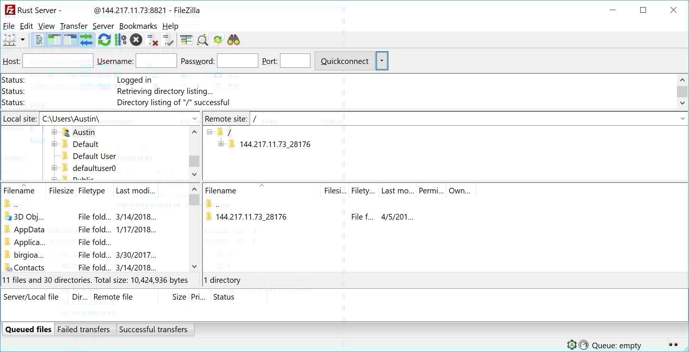Open the Local site path dropdown
The width and height of the screenshot is (689, 352).
coord(195,119)
